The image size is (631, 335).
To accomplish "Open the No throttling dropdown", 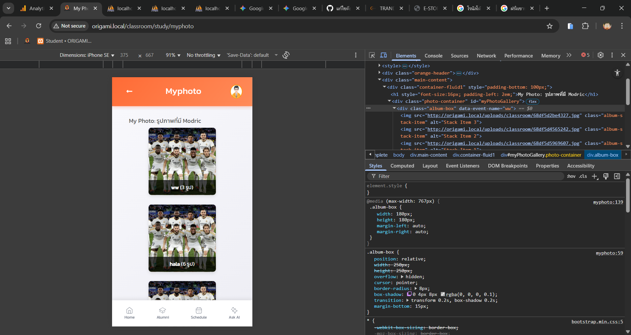I will [203, 55].
